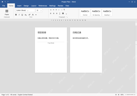Open the File tab
Image resolution: width=137 pixels, height=96 pixels.
pos(4,6)
